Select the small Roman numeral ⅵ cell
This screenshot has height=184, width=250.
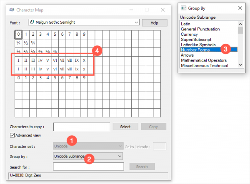pyautogui.click(x=55, y=69)
